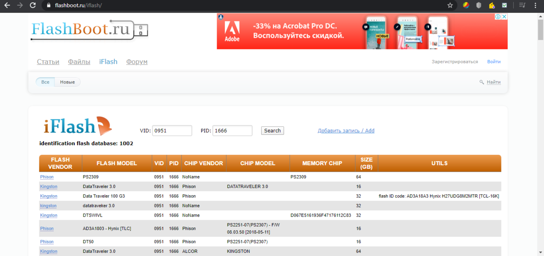Focus the VID input field
The width and height of the screenshot is (544, 256).
(x=172, y=131)
